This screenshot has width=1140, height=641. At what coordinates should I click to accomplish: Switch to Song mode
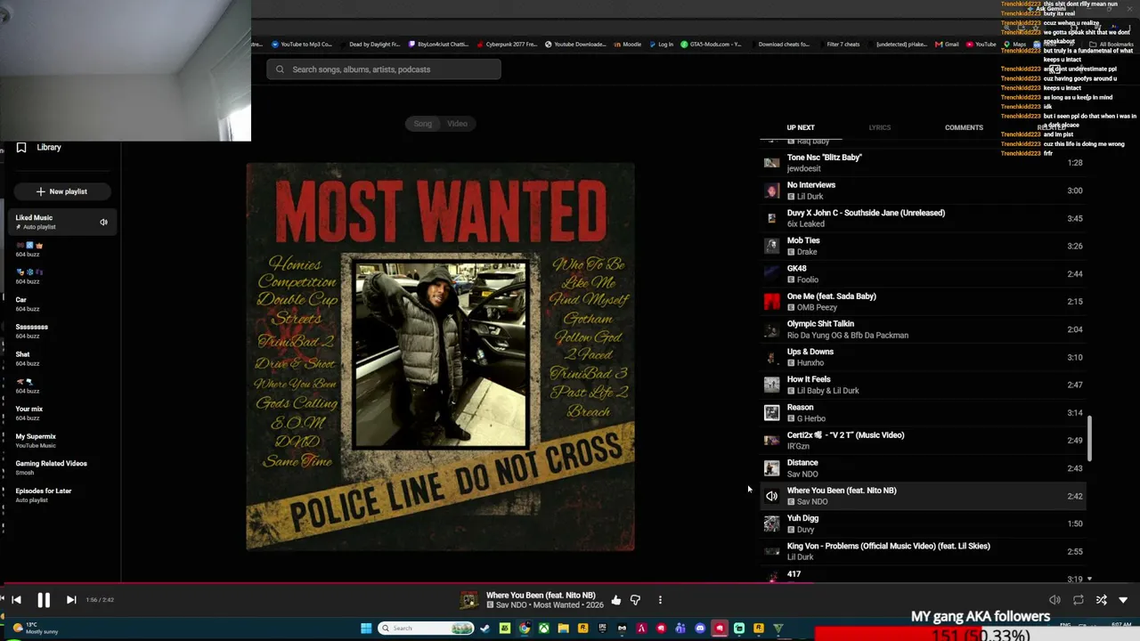tap(422, 124)
